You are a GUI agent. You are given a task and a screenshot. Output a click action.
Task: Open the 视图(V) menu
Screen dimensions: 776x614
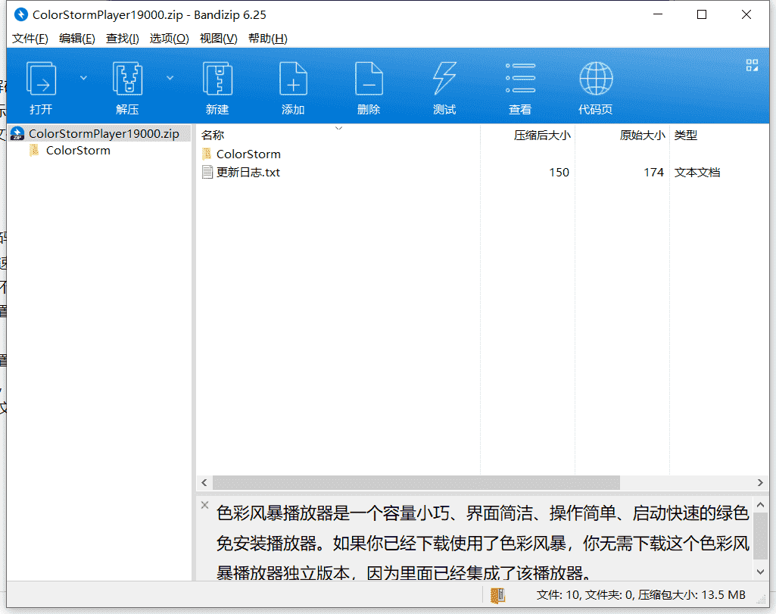tap(218, 39)
